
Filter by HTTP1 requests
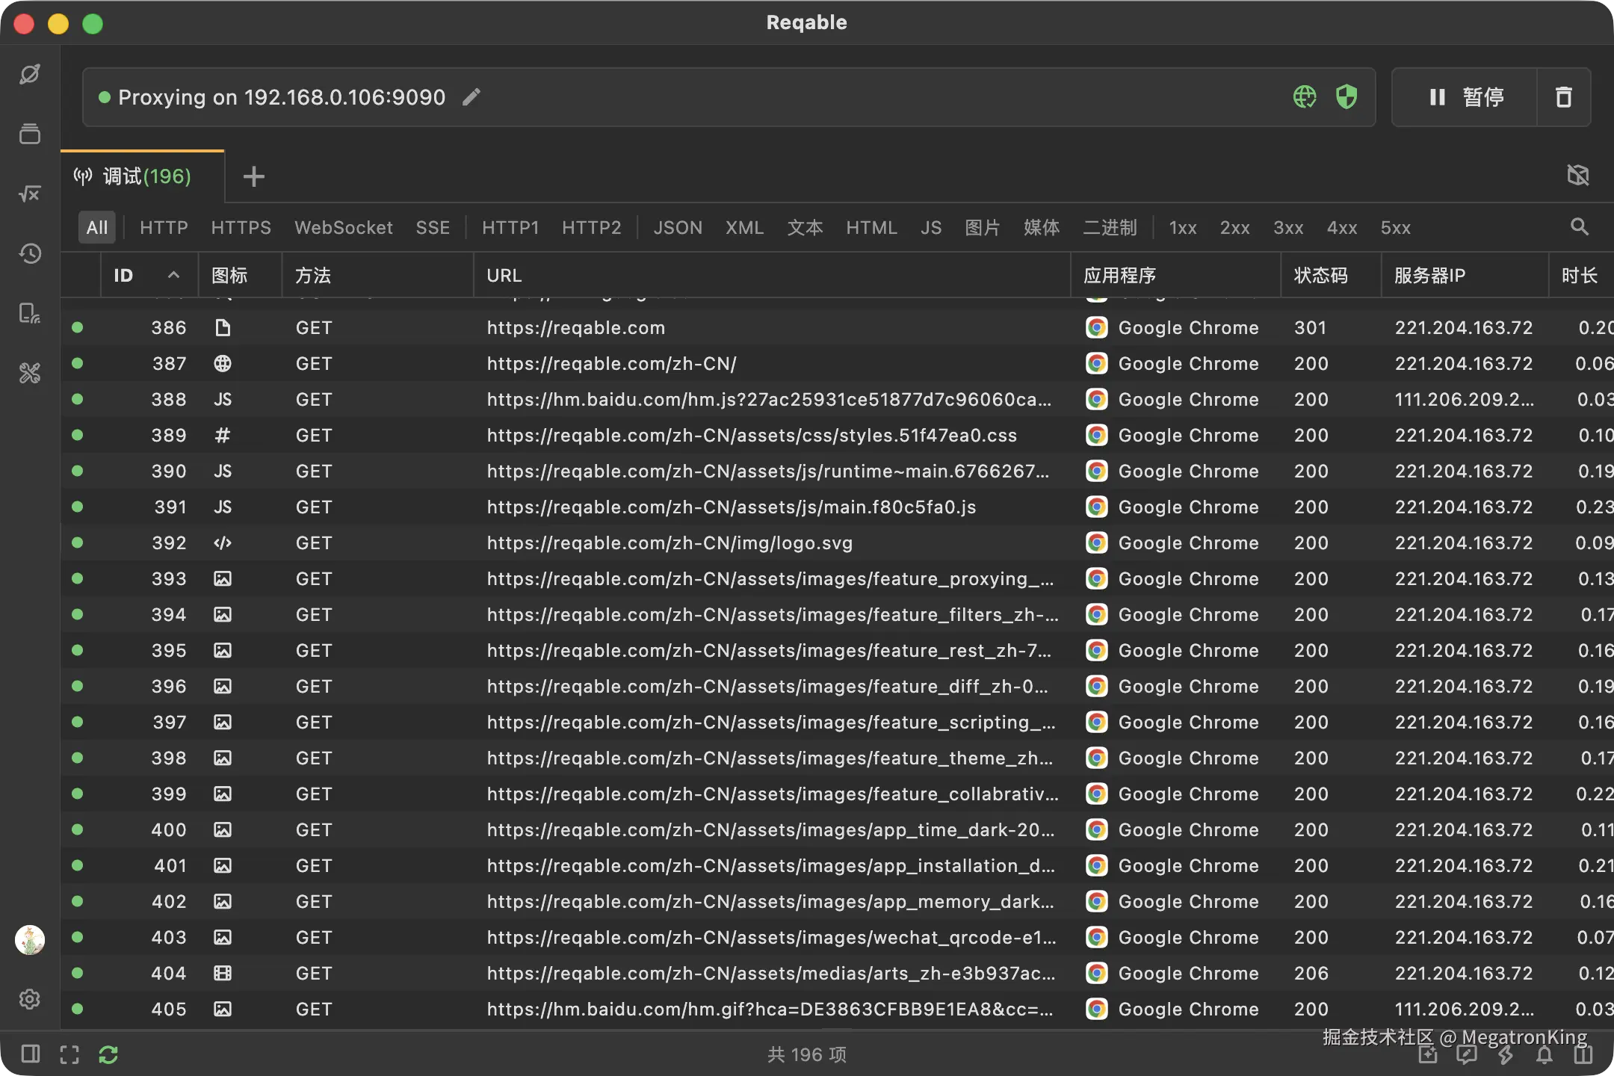pyautogui.click(x=510, y=228)
